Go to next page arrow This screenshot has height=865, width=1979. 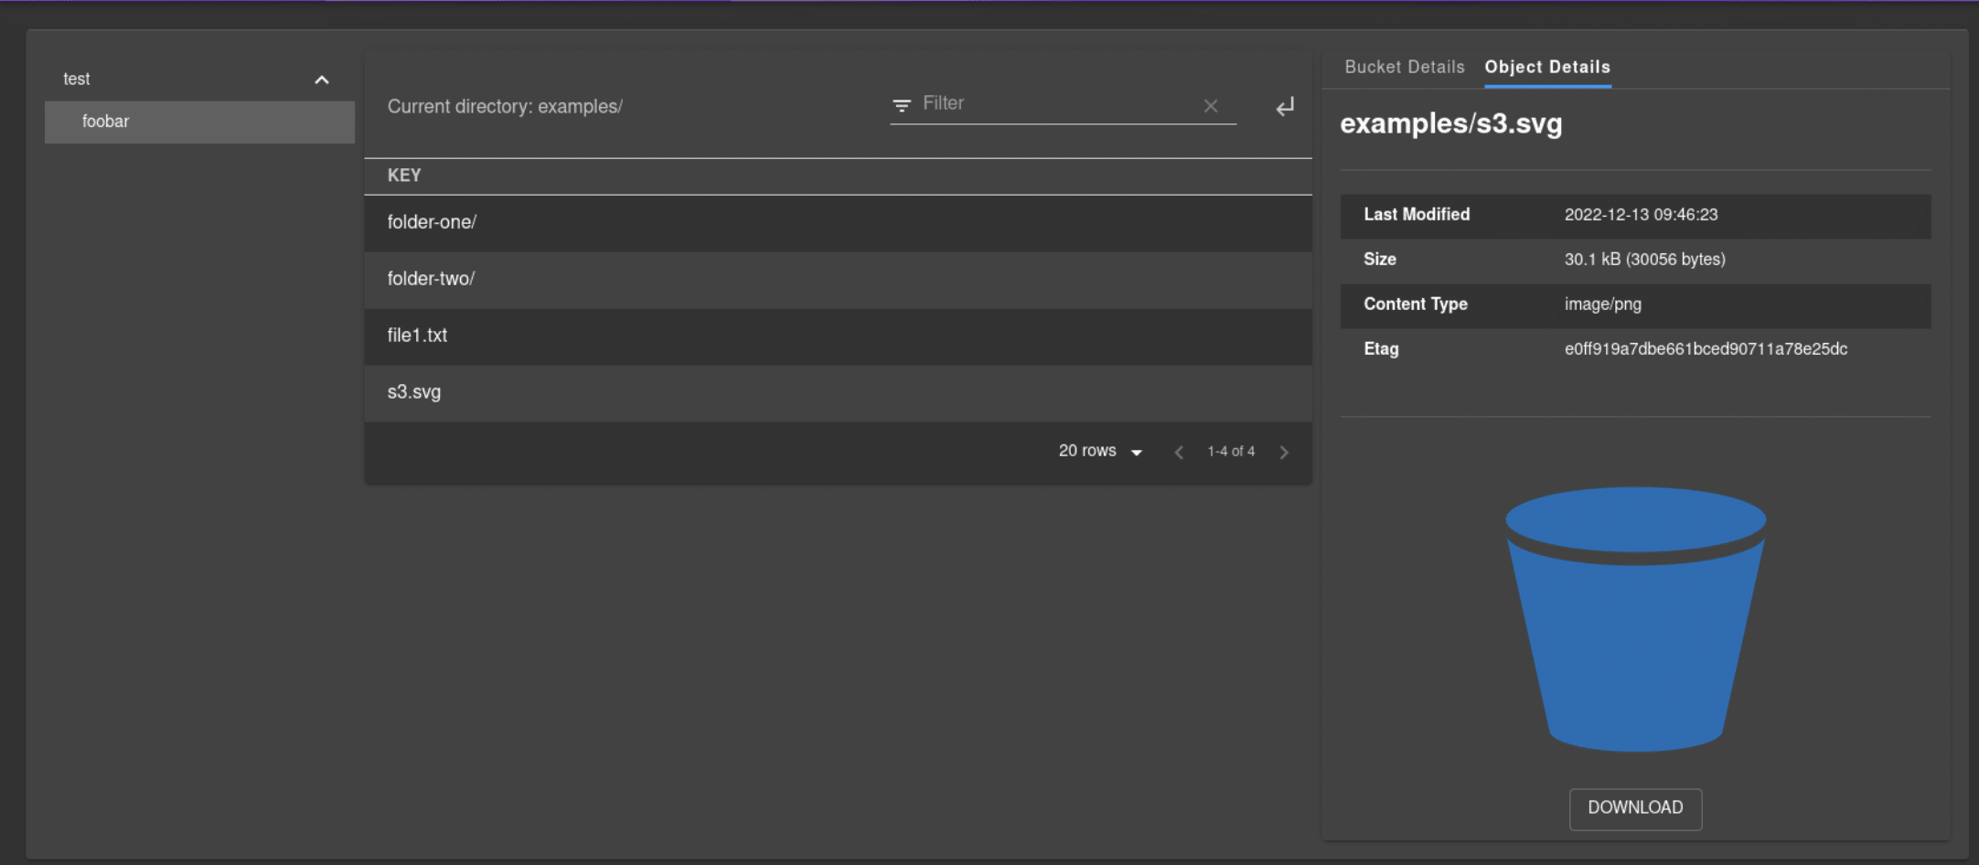(1284, 452)
